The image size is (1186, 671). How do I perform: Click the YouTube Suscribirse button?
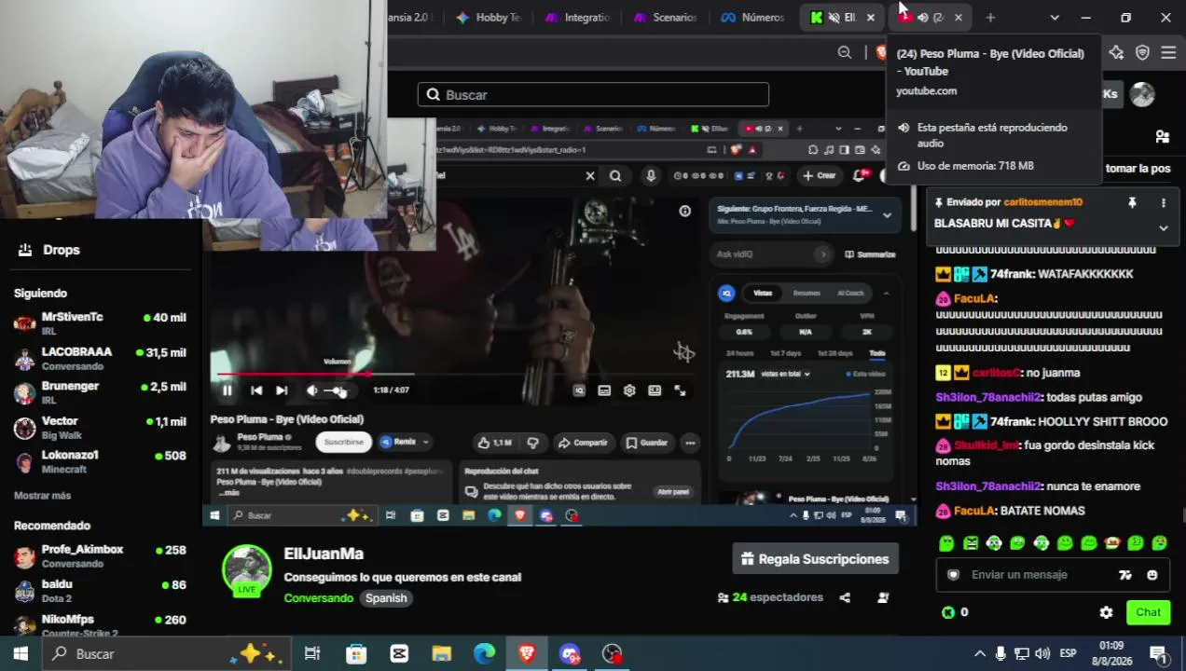pos(344,442)
